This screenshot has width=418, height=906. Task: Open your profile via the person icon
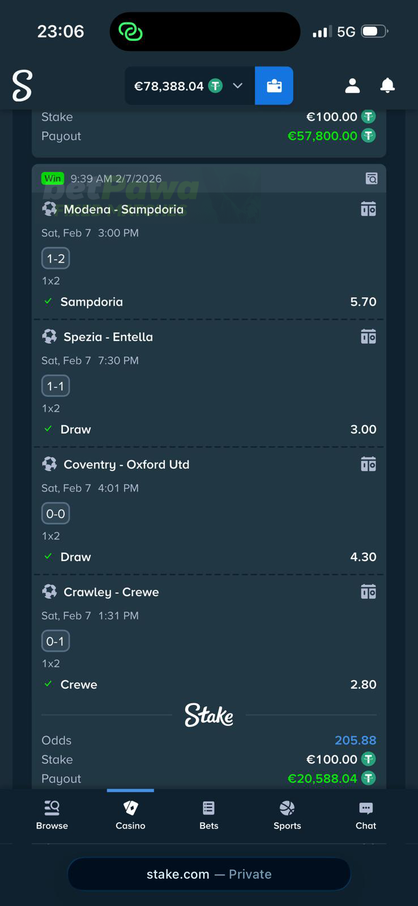point(352,86)
